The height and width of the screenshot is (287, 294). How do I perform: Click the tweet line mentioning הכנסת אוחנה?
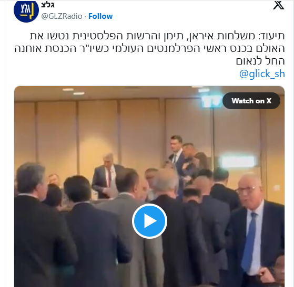click(x=149, y=48)
